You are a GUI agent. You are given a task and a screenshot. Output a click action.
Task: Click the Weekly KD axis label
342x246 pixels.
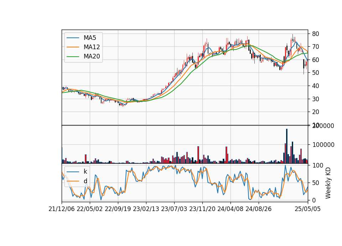(x=328, y=183)
